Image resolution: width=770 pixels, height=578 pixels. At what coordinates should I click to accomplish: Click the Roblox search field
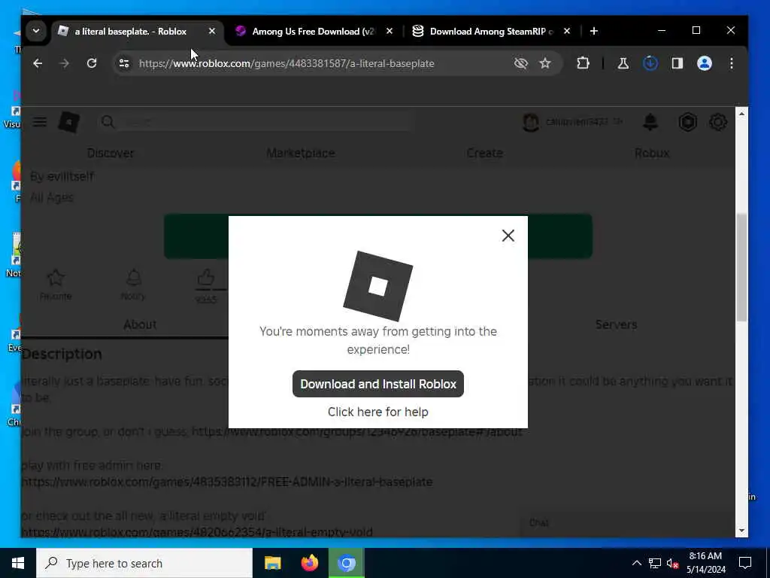(x=256, y=122)
